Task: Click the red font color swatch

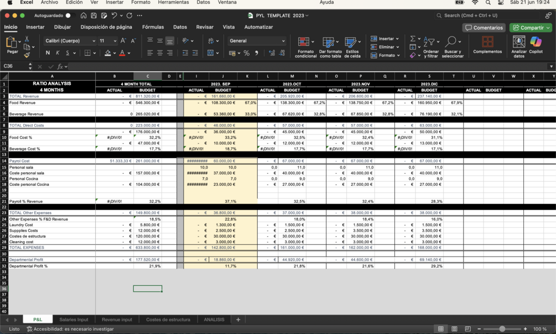Action: click(122, 53)
